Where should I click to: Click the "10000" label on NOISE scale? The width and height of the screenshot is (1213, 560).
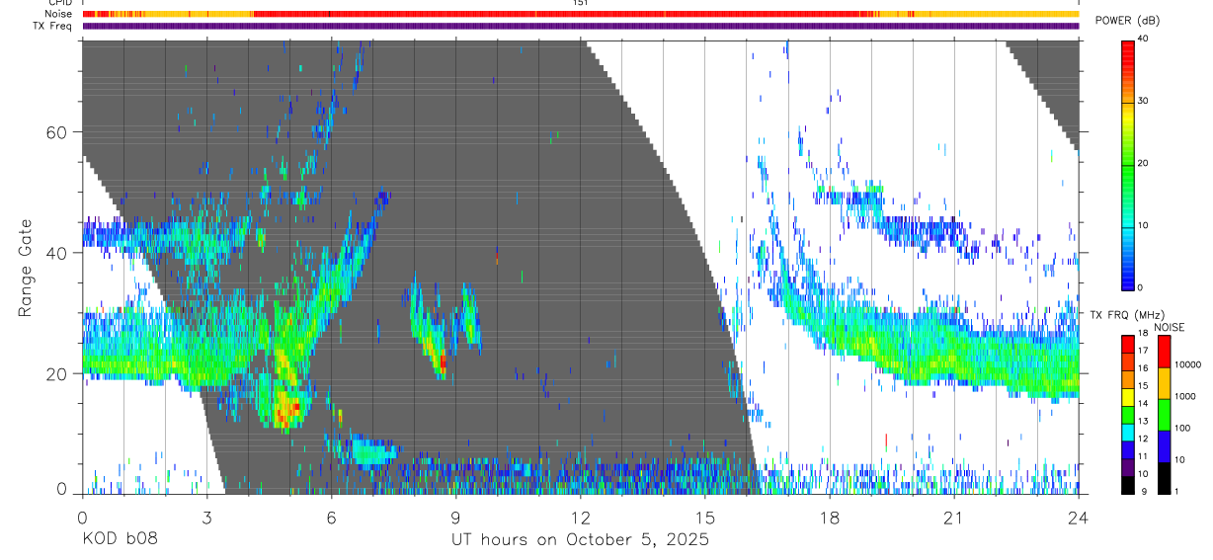tap(1188, 365)
